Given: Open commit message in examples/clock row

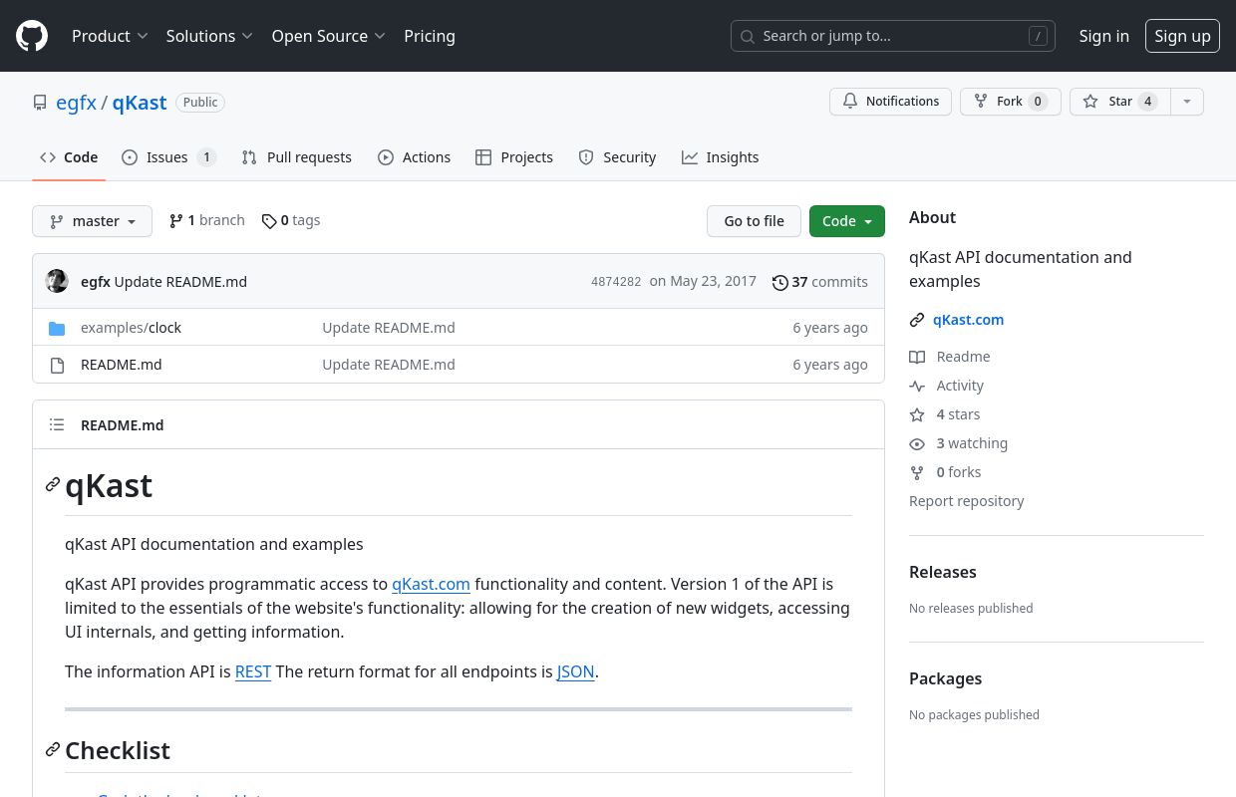Looking at the screenshot, I should pyautogui.click(x=389, y=328).
